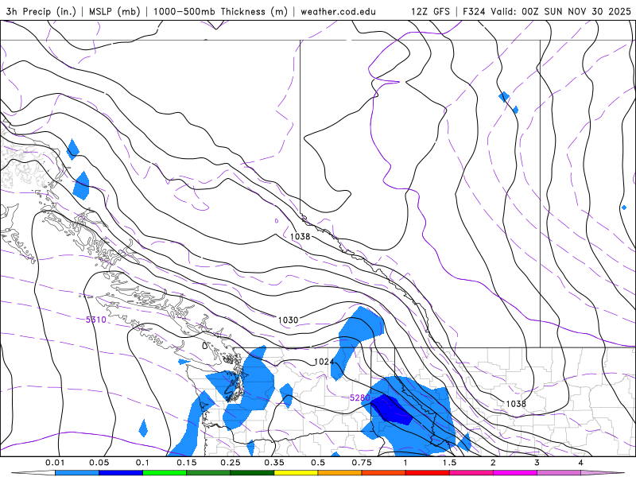The image size is (636, 477).
Task: Click the purple 5310 thickness label
Action: coord(95,320)
